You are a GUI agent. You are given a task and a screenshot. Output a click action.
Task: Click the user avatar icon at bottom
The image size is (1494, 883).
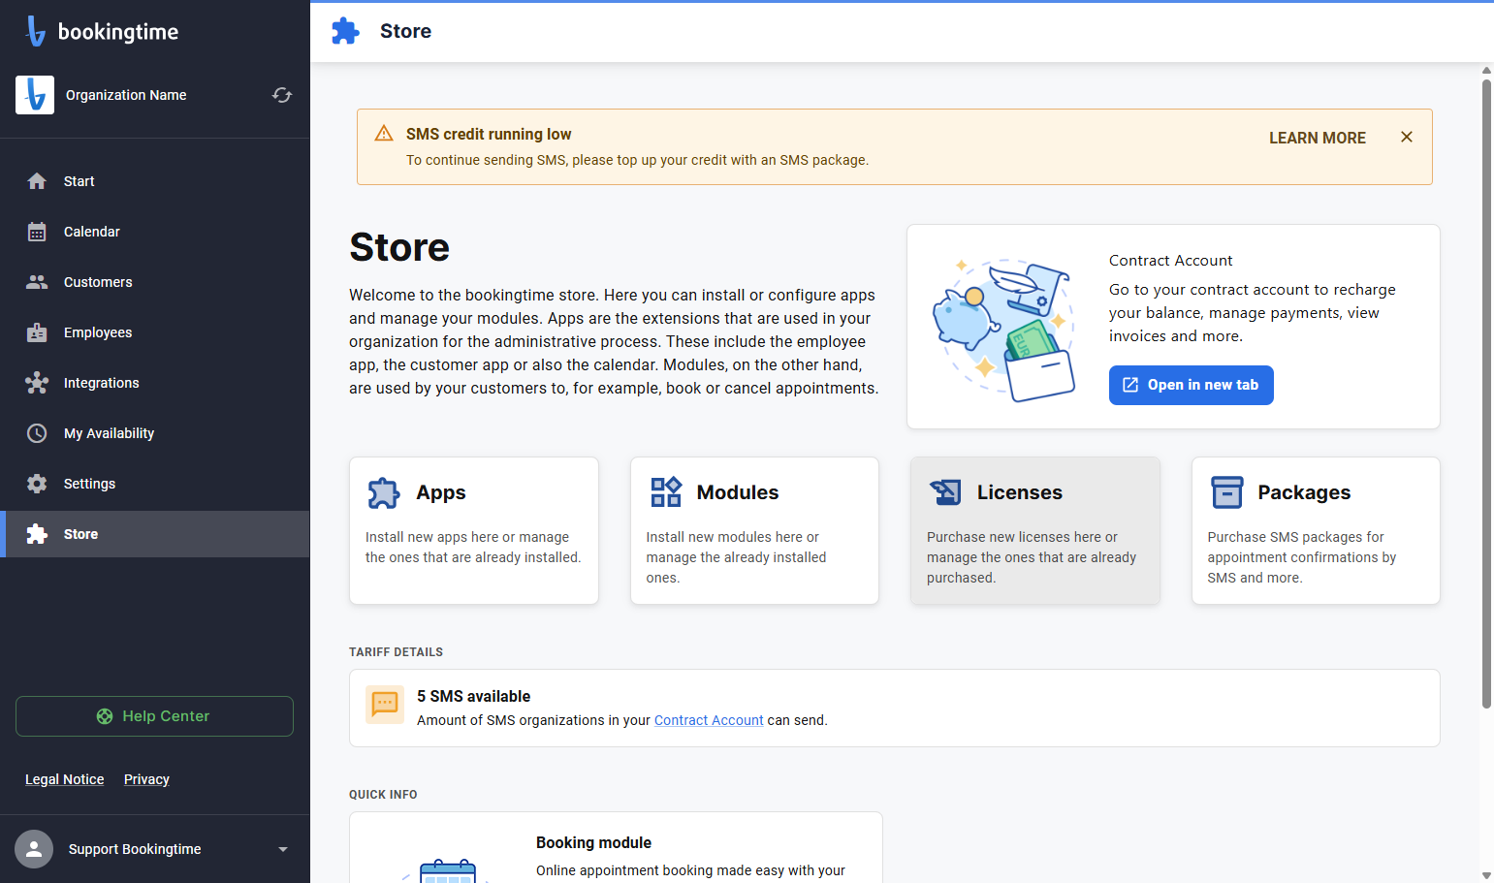point(34,849)
